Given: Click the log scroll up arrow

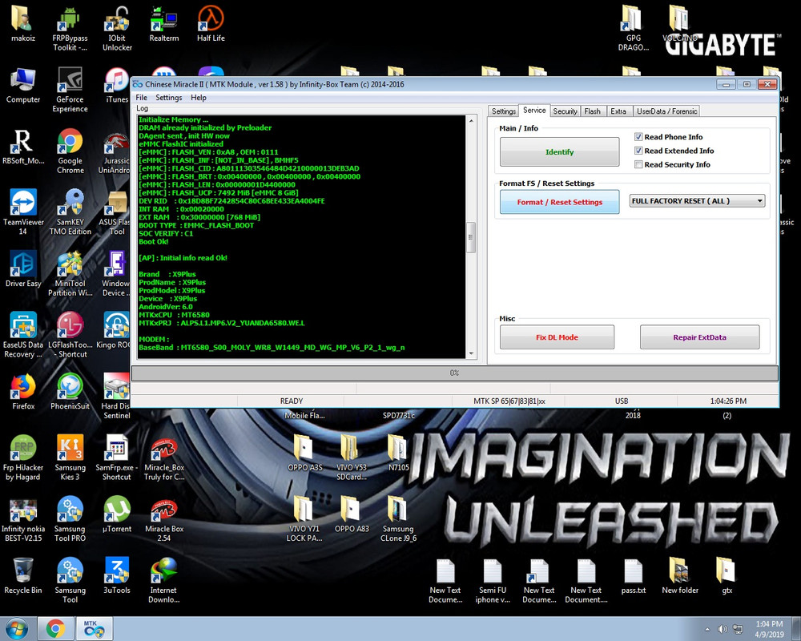Looking at the screenshot, I should tap(471, 121).
